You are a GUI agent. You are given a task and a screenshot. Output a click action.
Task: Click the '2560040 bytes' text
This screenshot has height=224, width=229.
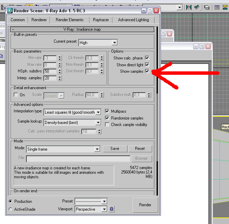click(x=133, y=172)
